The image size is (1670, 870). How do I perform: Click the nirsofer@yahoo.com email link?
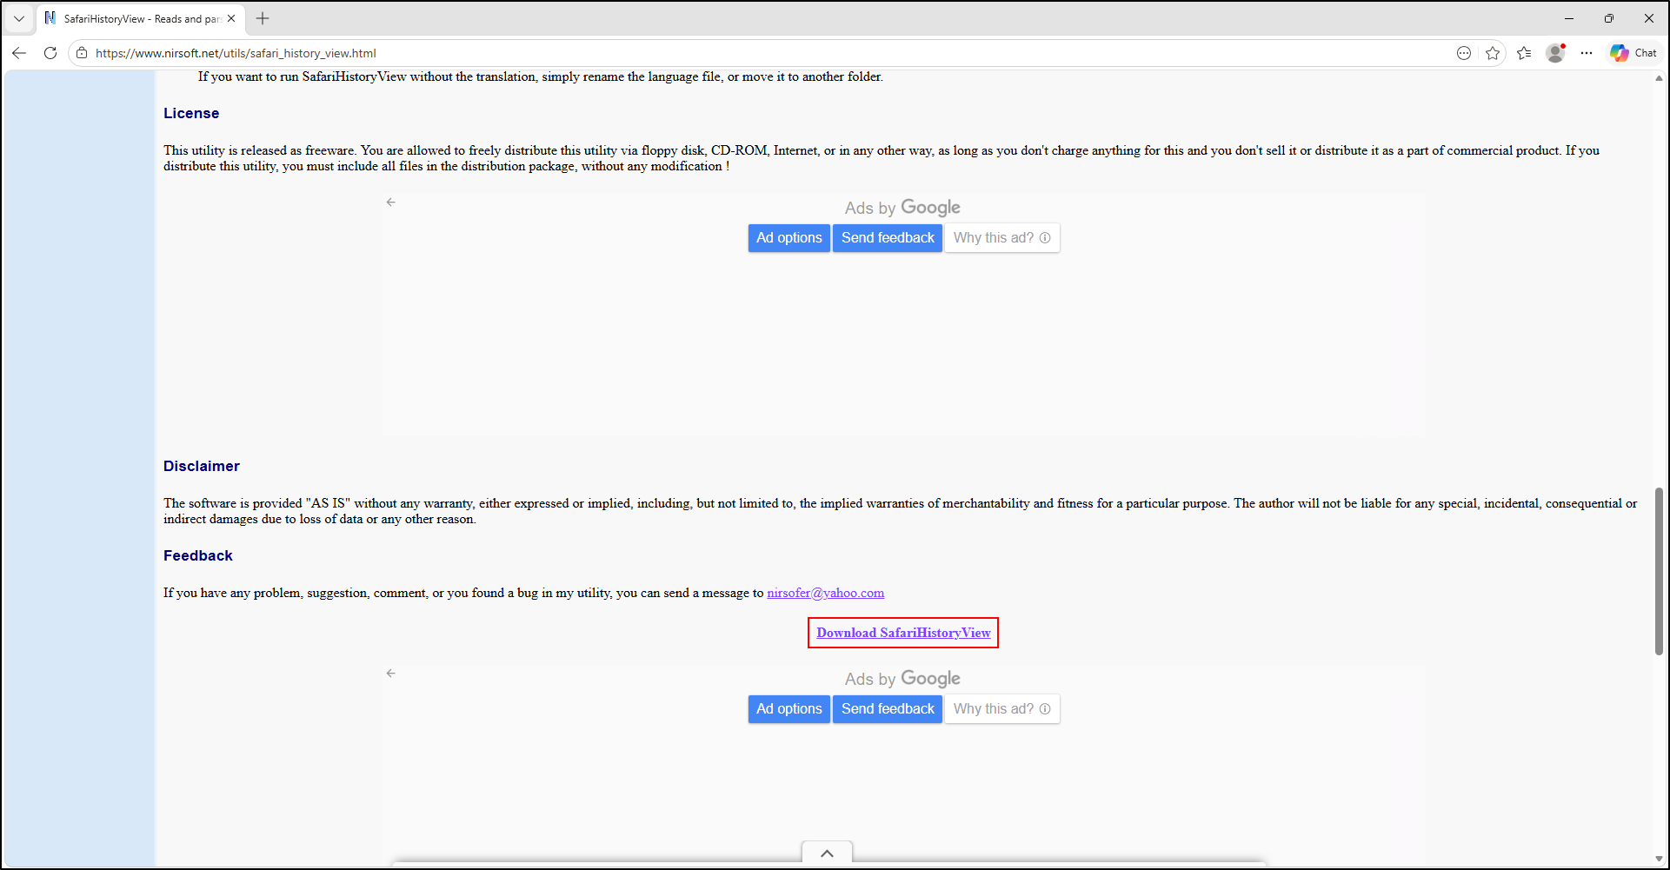click(x=825, y=593)
